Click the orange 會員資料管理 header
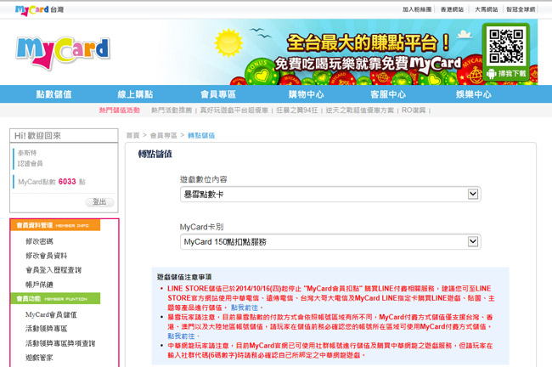This screenshot has height=367, width=552. [x=55, y=225]
